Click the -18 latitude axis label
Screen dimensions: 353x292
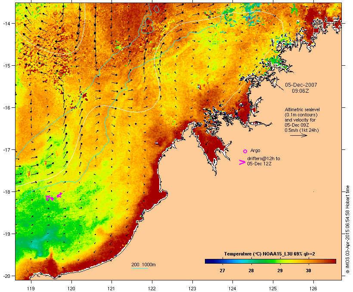click(6, 192)
